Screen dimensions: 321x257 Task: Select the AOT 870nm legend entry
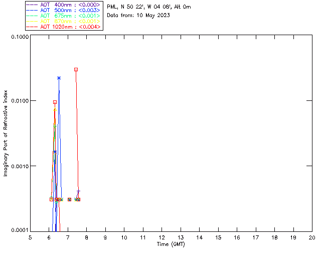[64, 21]
